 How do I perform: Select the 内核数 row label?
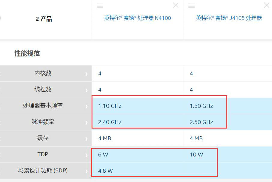[x=43, y=73]
